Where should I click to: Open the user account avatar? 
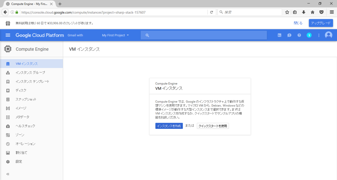tap(328, 35)
